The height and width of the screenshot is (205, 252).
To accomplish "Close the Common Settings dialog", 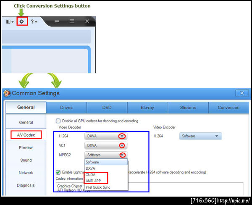I will coord(242,93).
